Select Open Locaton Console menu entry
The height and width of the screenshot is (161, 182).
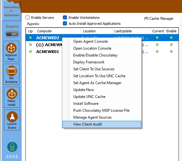(102, 48)
